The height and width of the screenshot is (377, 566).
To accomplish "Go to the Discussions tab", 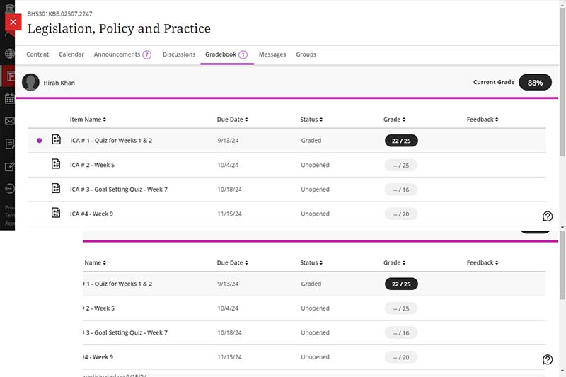I will [179, 54].
